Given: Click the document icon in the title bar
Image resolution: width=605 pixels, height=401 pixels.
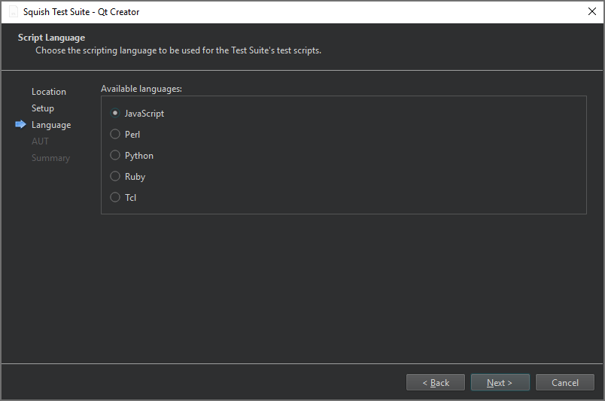Looking at the screenshot, I should 13,12.
